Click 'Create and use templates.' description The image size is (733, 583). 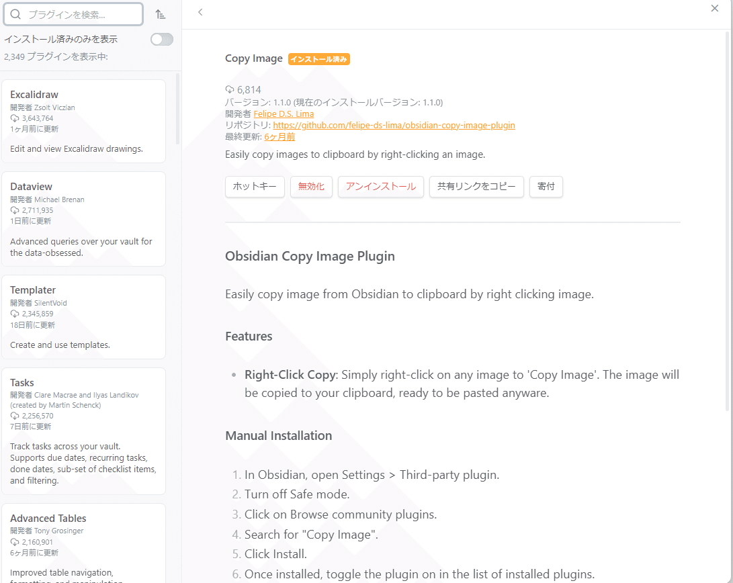pos(60,345)
